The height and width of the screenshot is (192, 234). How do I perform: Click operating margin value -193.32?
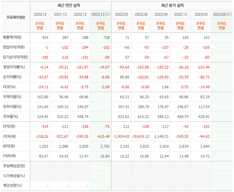pos(162,67)
